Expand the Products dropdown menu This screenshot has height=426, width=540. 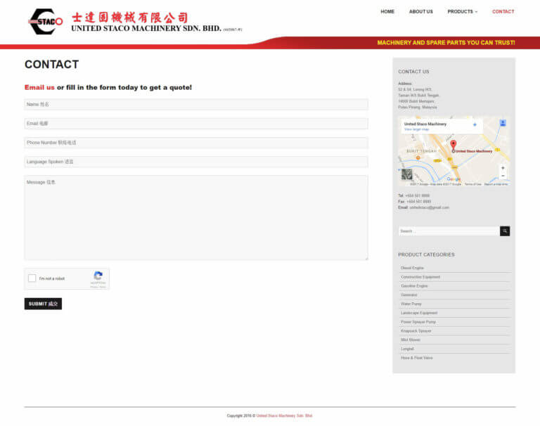coord(462,12)
